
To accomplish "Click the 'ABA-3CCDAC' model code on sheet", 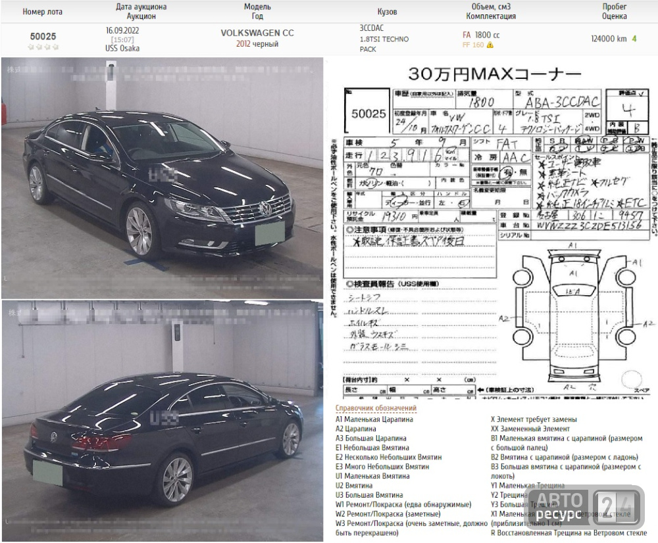I will [563, 103].
